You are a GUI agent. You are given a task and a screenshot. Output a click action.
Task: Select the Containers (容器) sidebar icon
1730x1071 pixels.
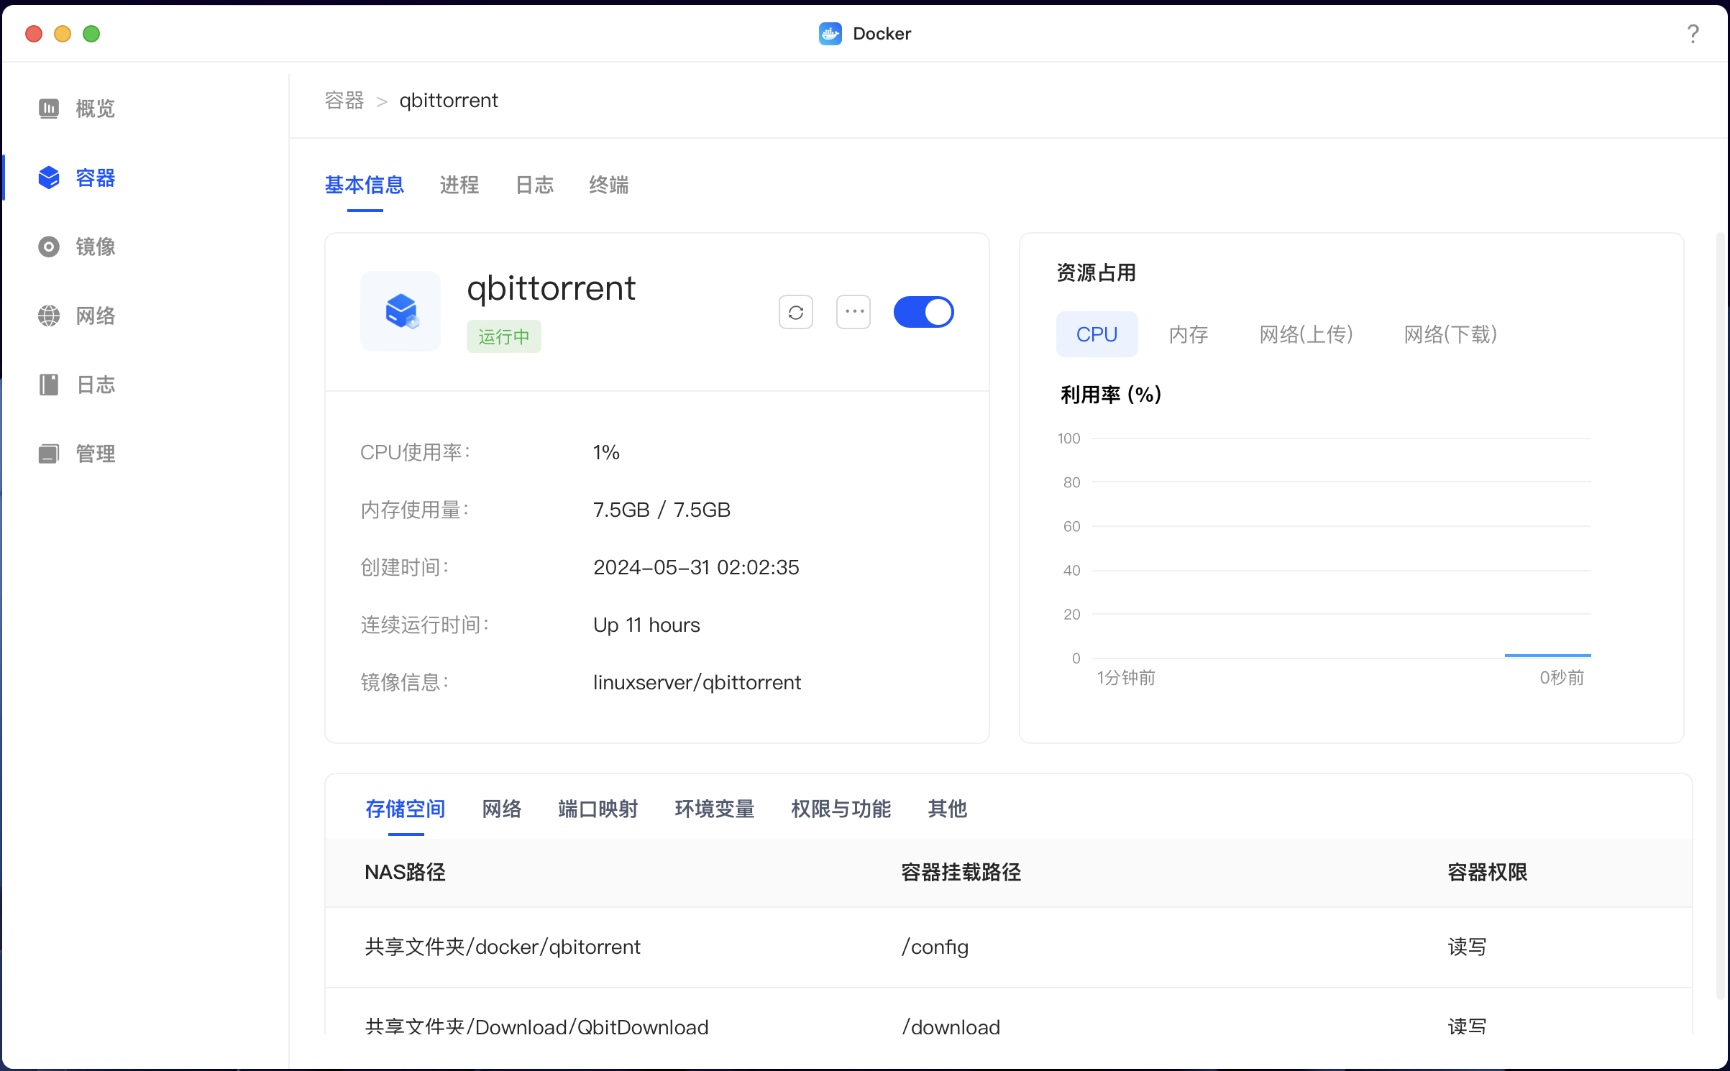click(49, 178)
